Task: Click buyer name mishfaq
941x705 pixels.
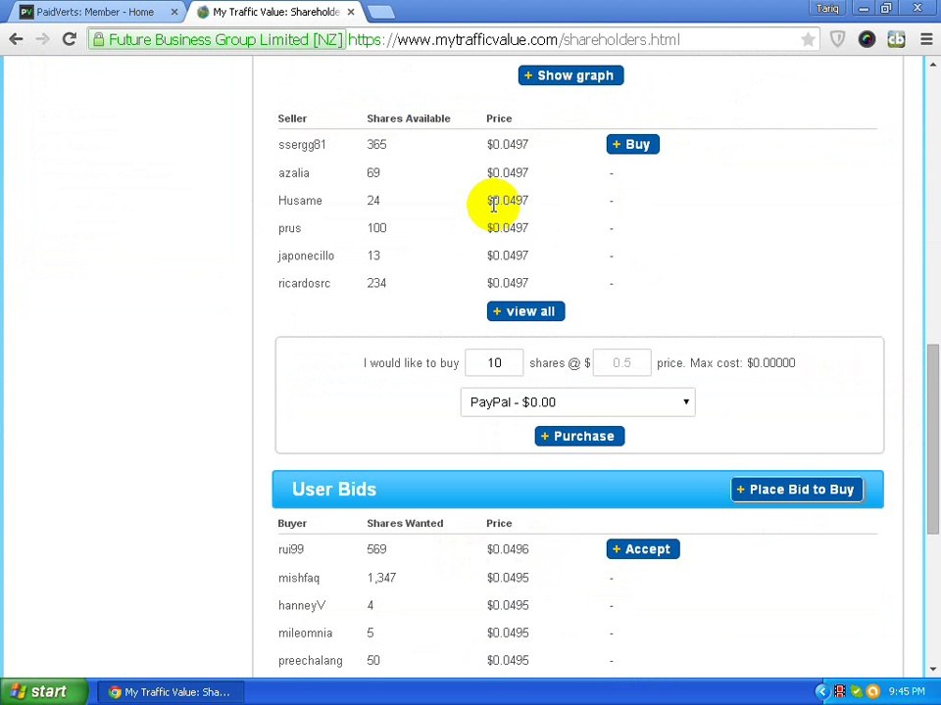Action: click(298, 578)
